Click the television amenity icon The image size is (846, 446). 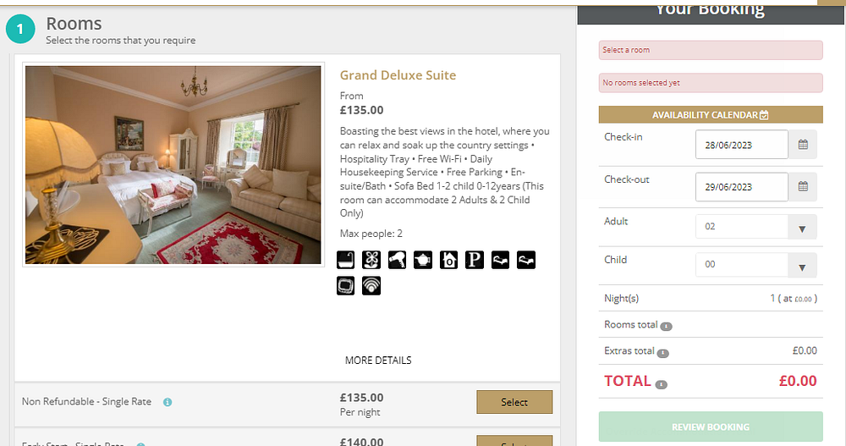346,286
